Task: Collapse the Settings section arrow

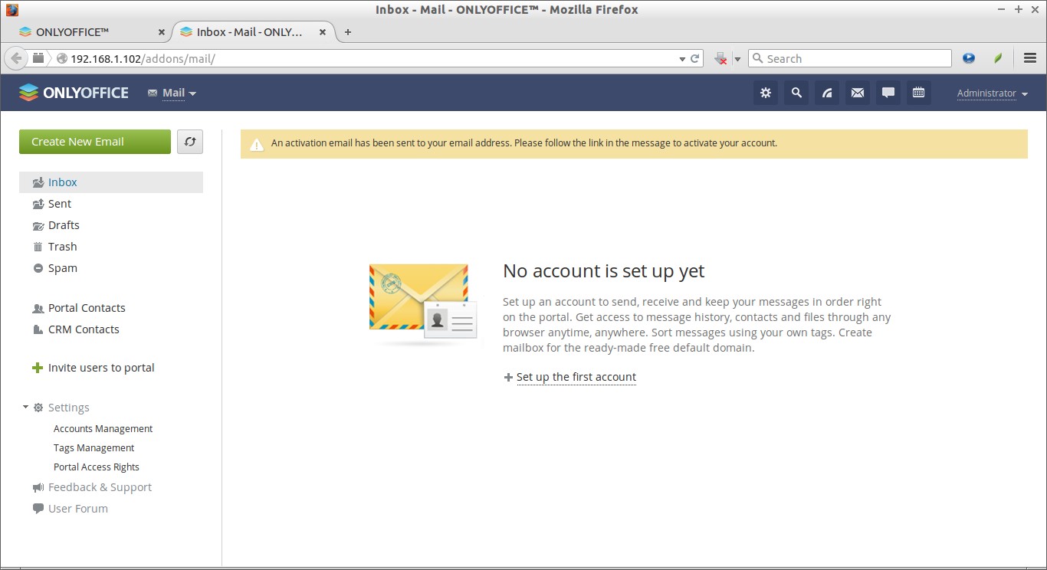Action: (25, 408)
